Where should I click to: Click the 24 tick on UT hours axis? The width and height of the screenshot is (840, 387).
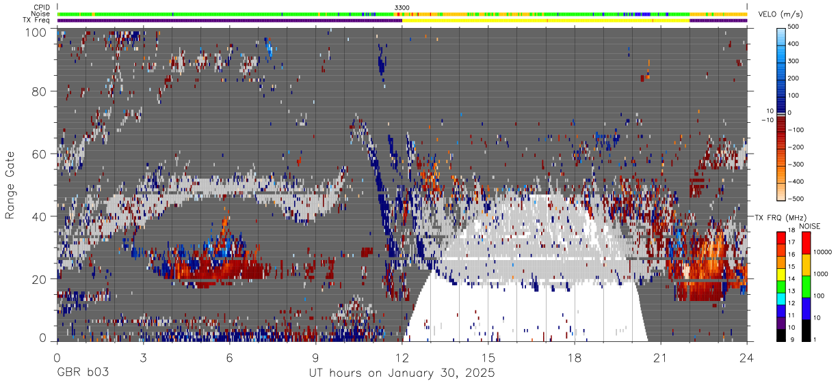click(x=747, y=357)
